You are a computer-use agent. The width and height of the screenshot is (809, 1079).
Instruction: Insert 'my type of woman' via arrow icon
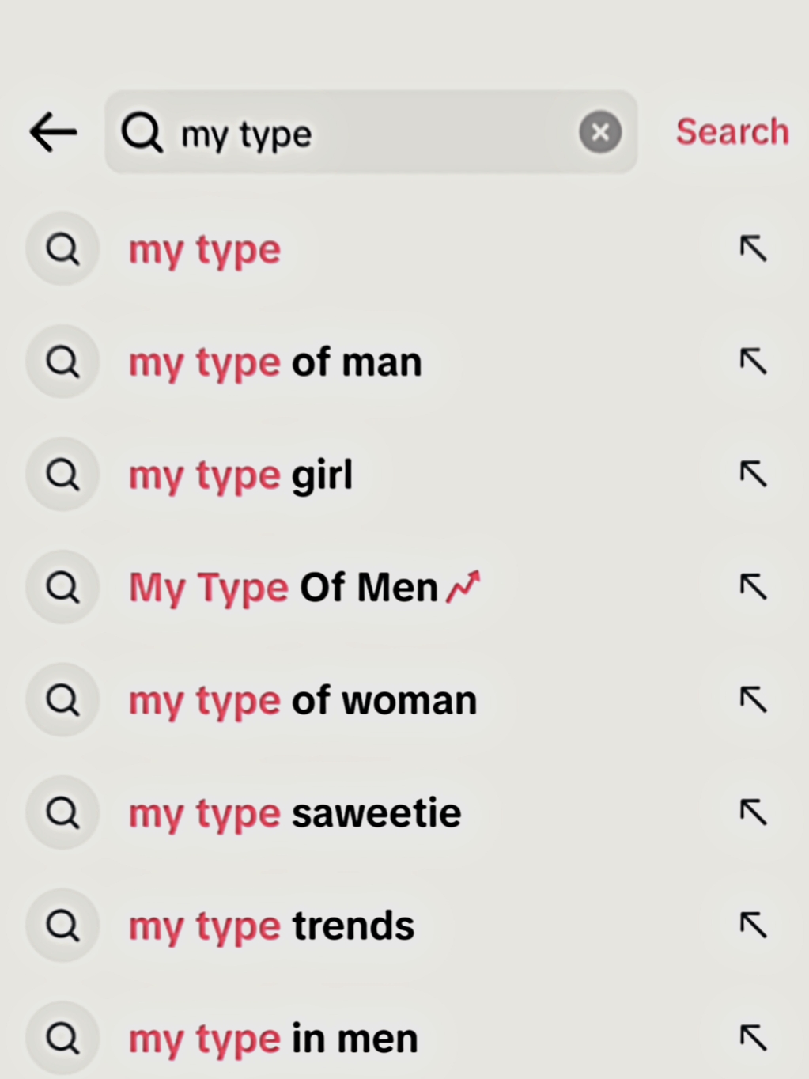[x=753, y=699]
